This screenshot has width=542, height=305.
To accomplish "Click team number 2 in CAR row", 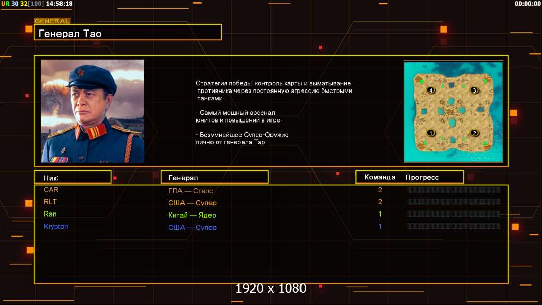I will [x=380, y=190].
